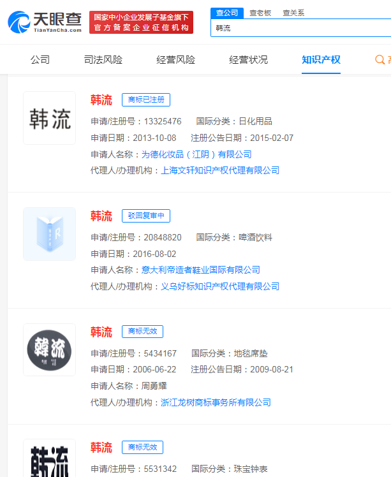Open round 韓流 trademark thumbnail for 5434167
The width and height of the screenshot is (391, 477).
[x=50, y=350]
